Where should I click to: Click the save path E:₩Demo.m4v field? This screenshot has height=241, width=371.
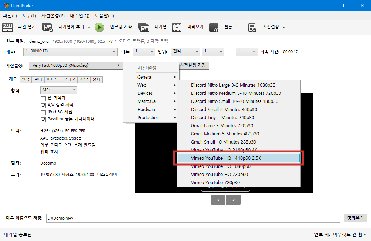tap(193, 218)
